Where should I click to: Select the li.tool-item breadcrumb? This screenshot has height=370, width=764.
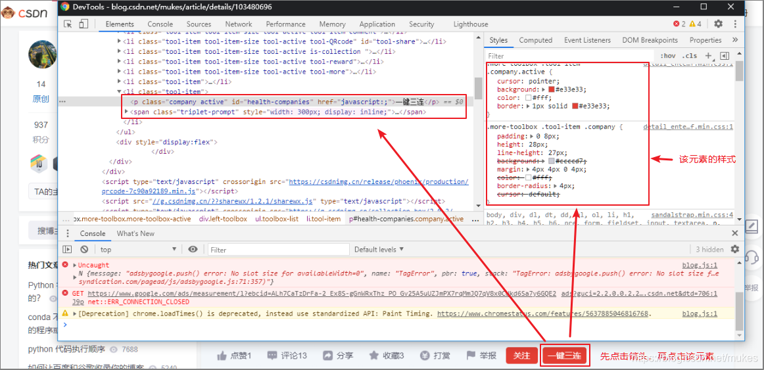tap(323, 219)
